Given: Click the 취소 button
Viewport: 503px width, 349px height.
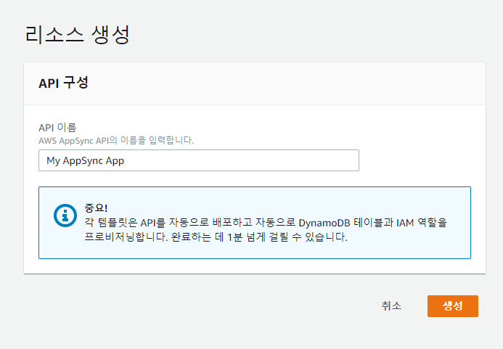Looking at the screenshot, I should coord(391,306).
